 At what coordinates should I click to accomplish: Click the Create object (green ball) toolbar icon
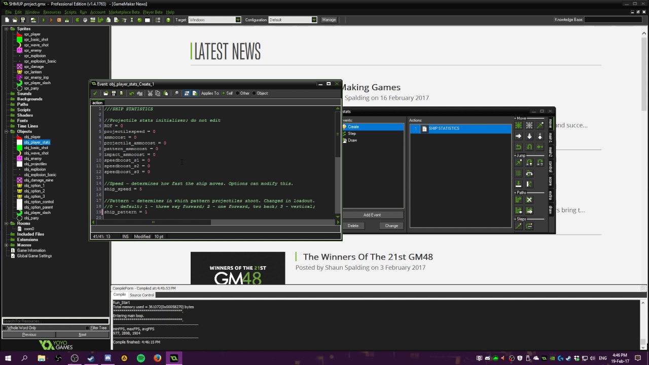pyautogui.click(x=139, y=20)
